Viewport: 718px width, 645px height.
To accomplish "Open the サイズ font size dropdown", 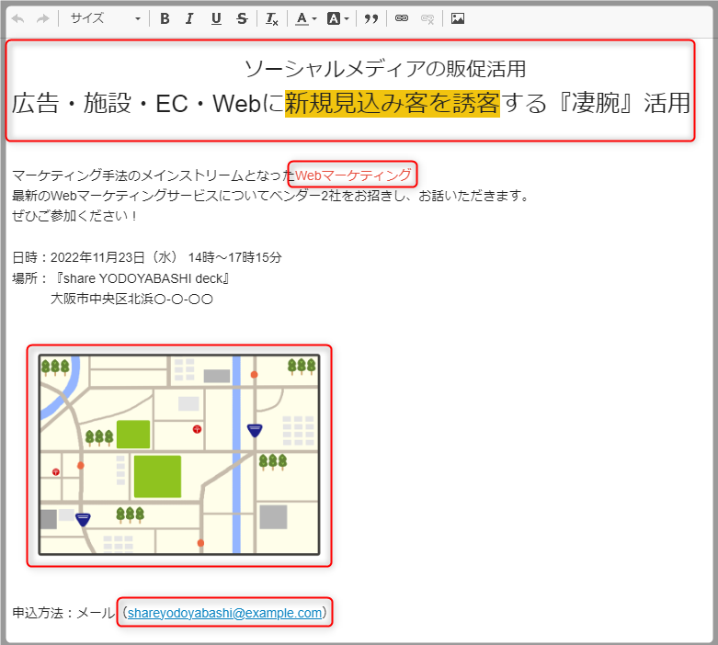I will [105, 18].
